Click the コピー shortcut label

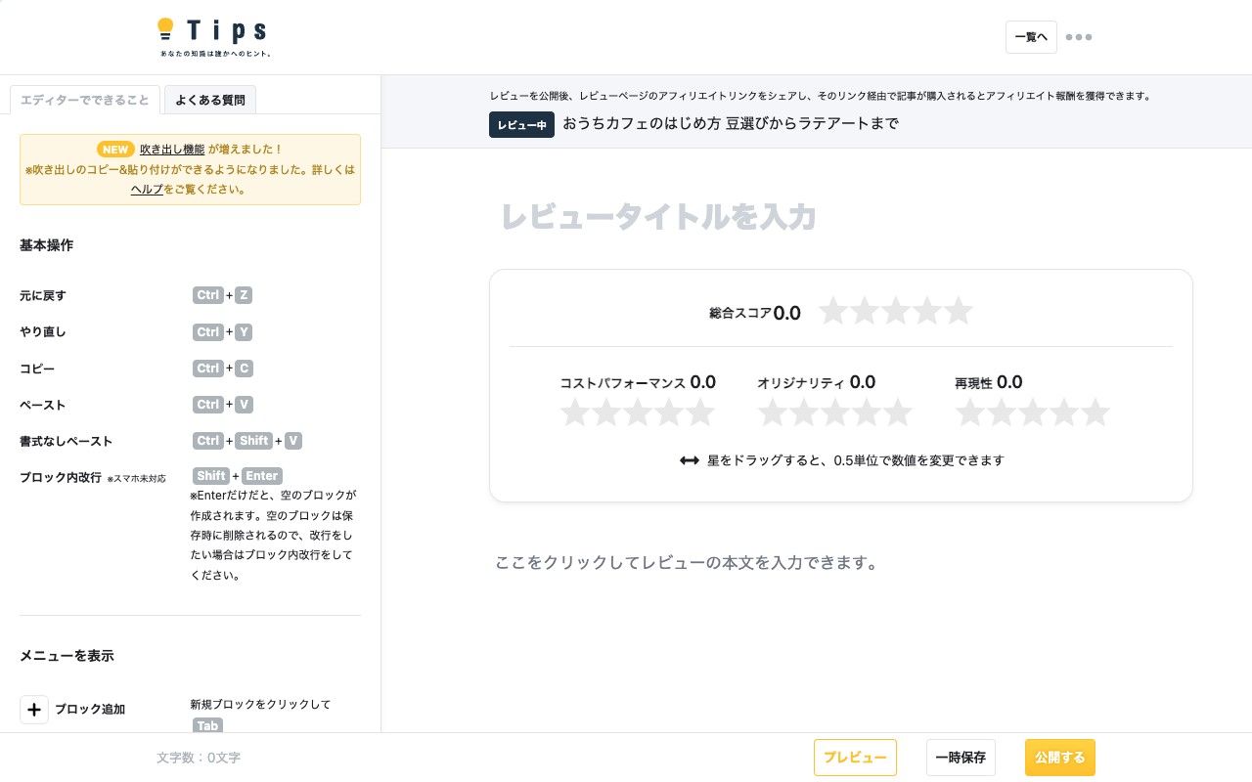(37, 369)
